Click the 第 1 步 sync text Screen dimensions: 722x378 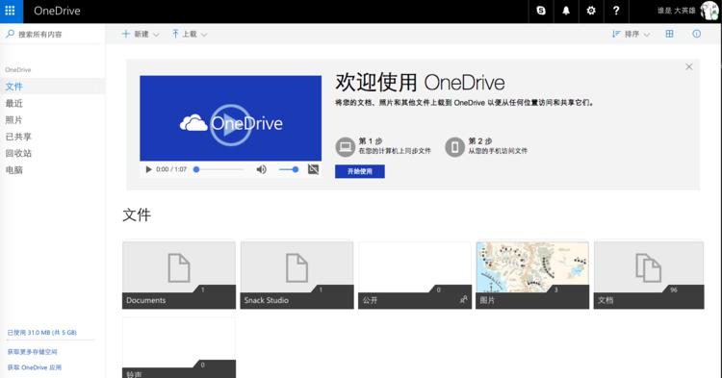pyautogui.click(x=395, y=145)
